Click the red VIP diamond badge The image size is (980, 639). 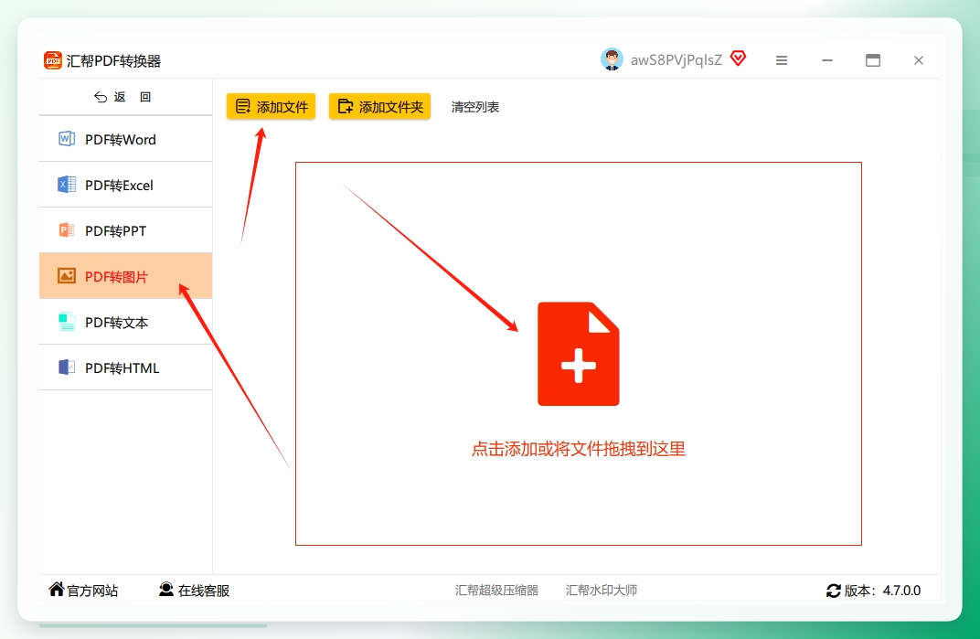[738, 59]
